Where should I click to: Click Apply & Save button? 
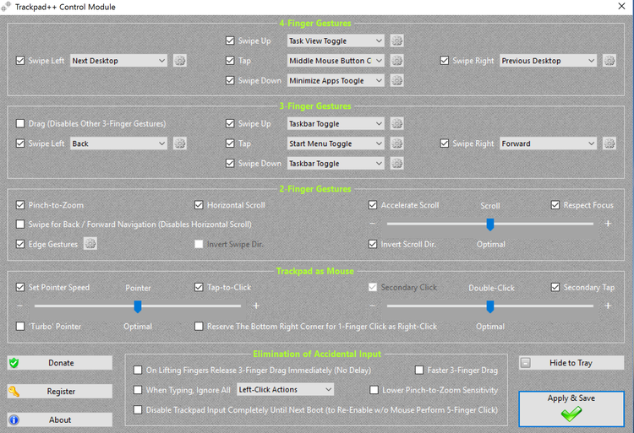tap(571, 409)
